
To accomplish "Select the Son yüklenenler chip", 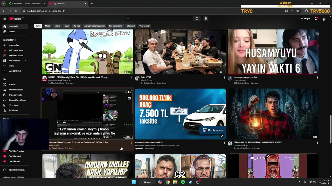I will click(116, 26).
